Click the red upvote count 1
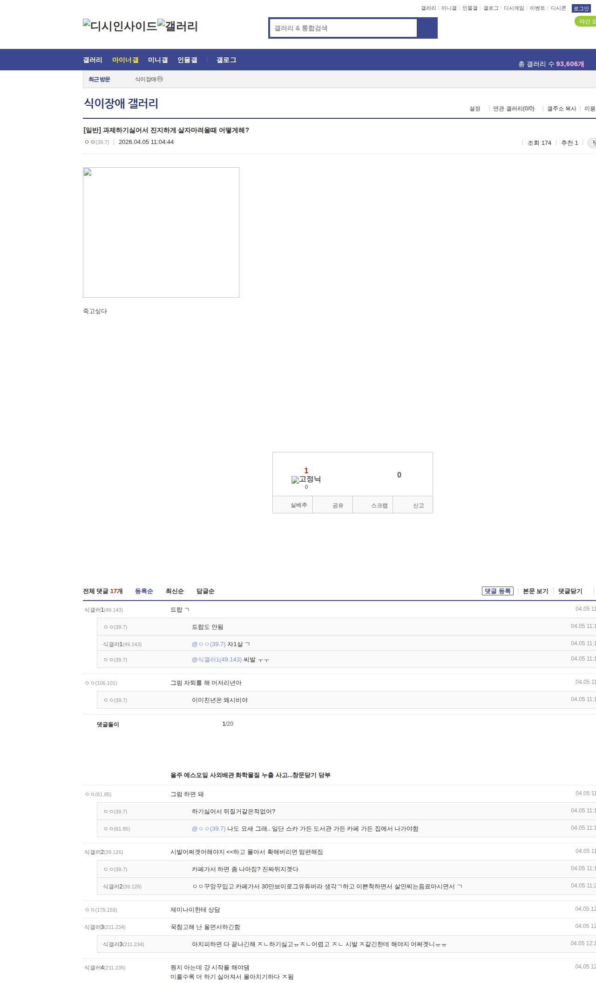This screenshot has width=596, height=983. (x=306, y=471)
